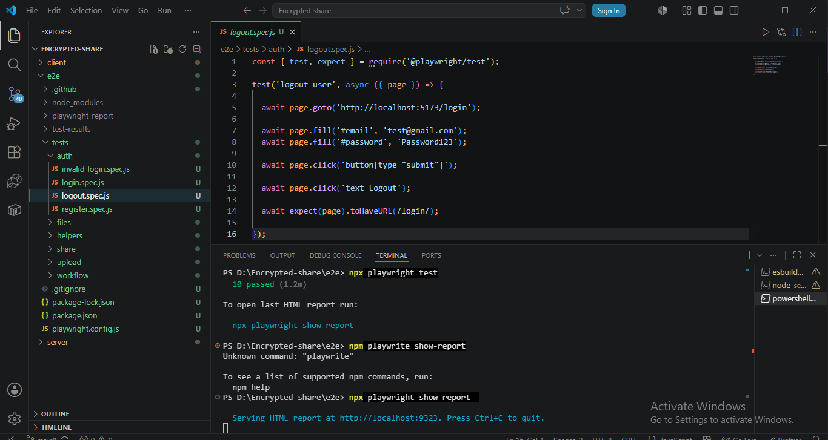The width and height of the screenshot is (828, 440).
Task: Open the File menu
Action: pos(32,10)
